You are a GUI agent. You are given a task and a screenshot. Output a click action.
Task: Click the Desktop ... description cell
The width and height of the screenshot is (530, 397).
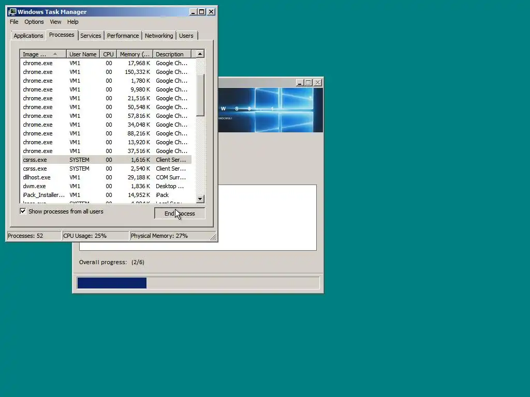point(170,186)
